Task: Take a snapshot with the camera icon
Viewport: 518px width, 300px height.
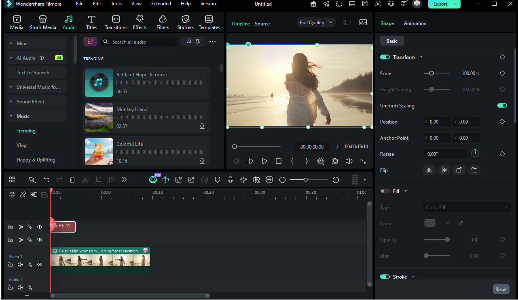Action: [335, 161]
